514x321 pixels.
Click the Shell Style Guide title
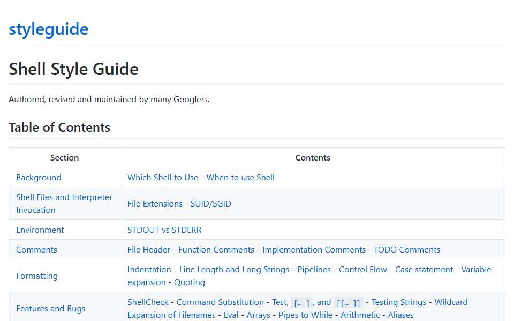tap(74, 69)
